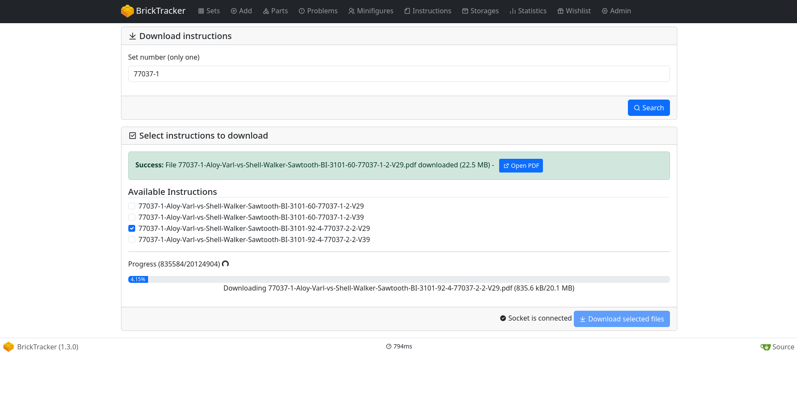Go to Admin settings
797x400 pixels.
tap(616, 11)
